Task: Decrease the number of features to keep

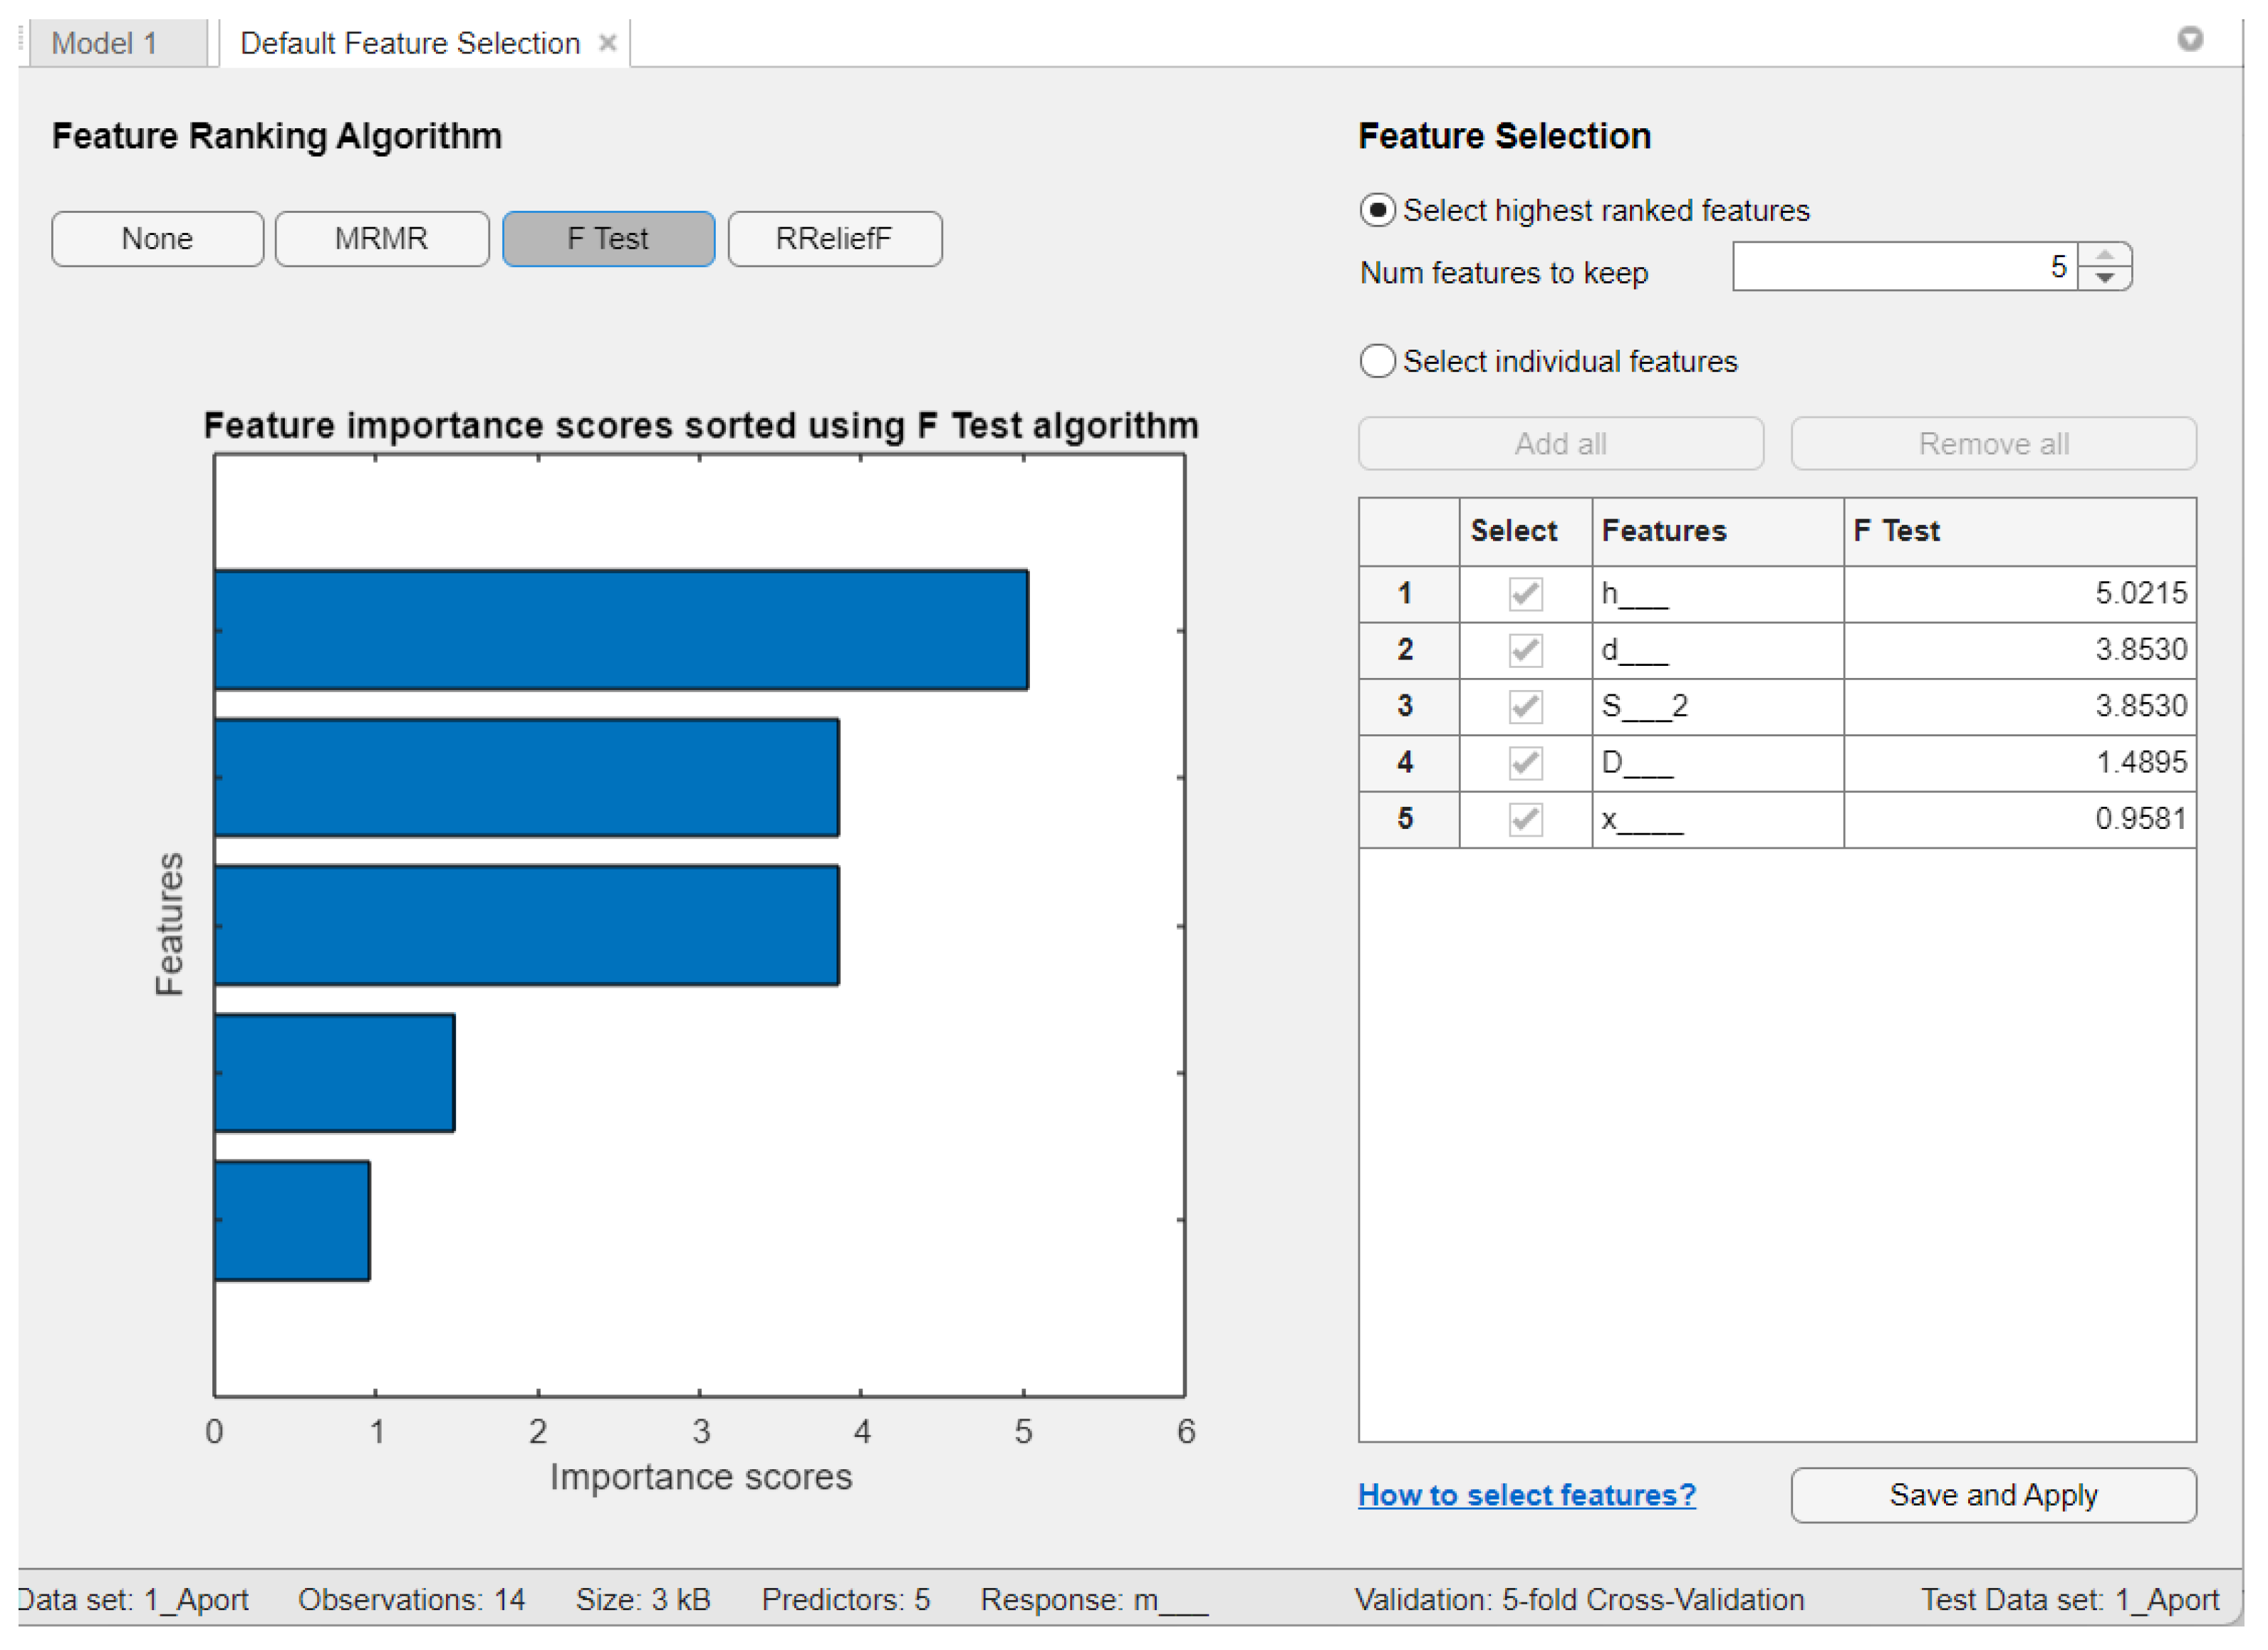Action: pyautogui.click(x=2104, y=278)
